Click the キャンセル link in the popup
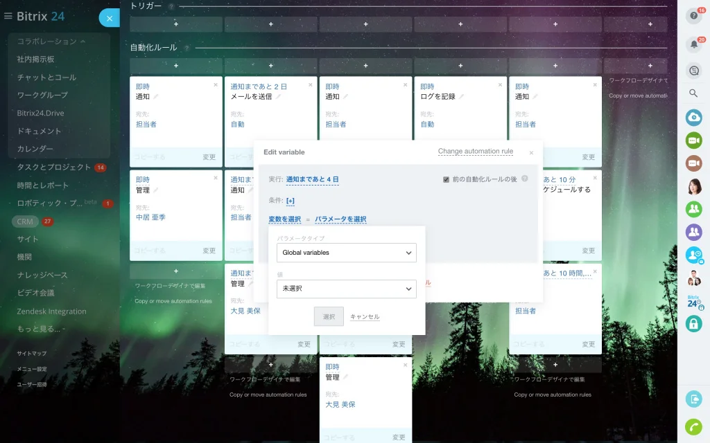The image size is (710, 443). (x=365, y=317)
